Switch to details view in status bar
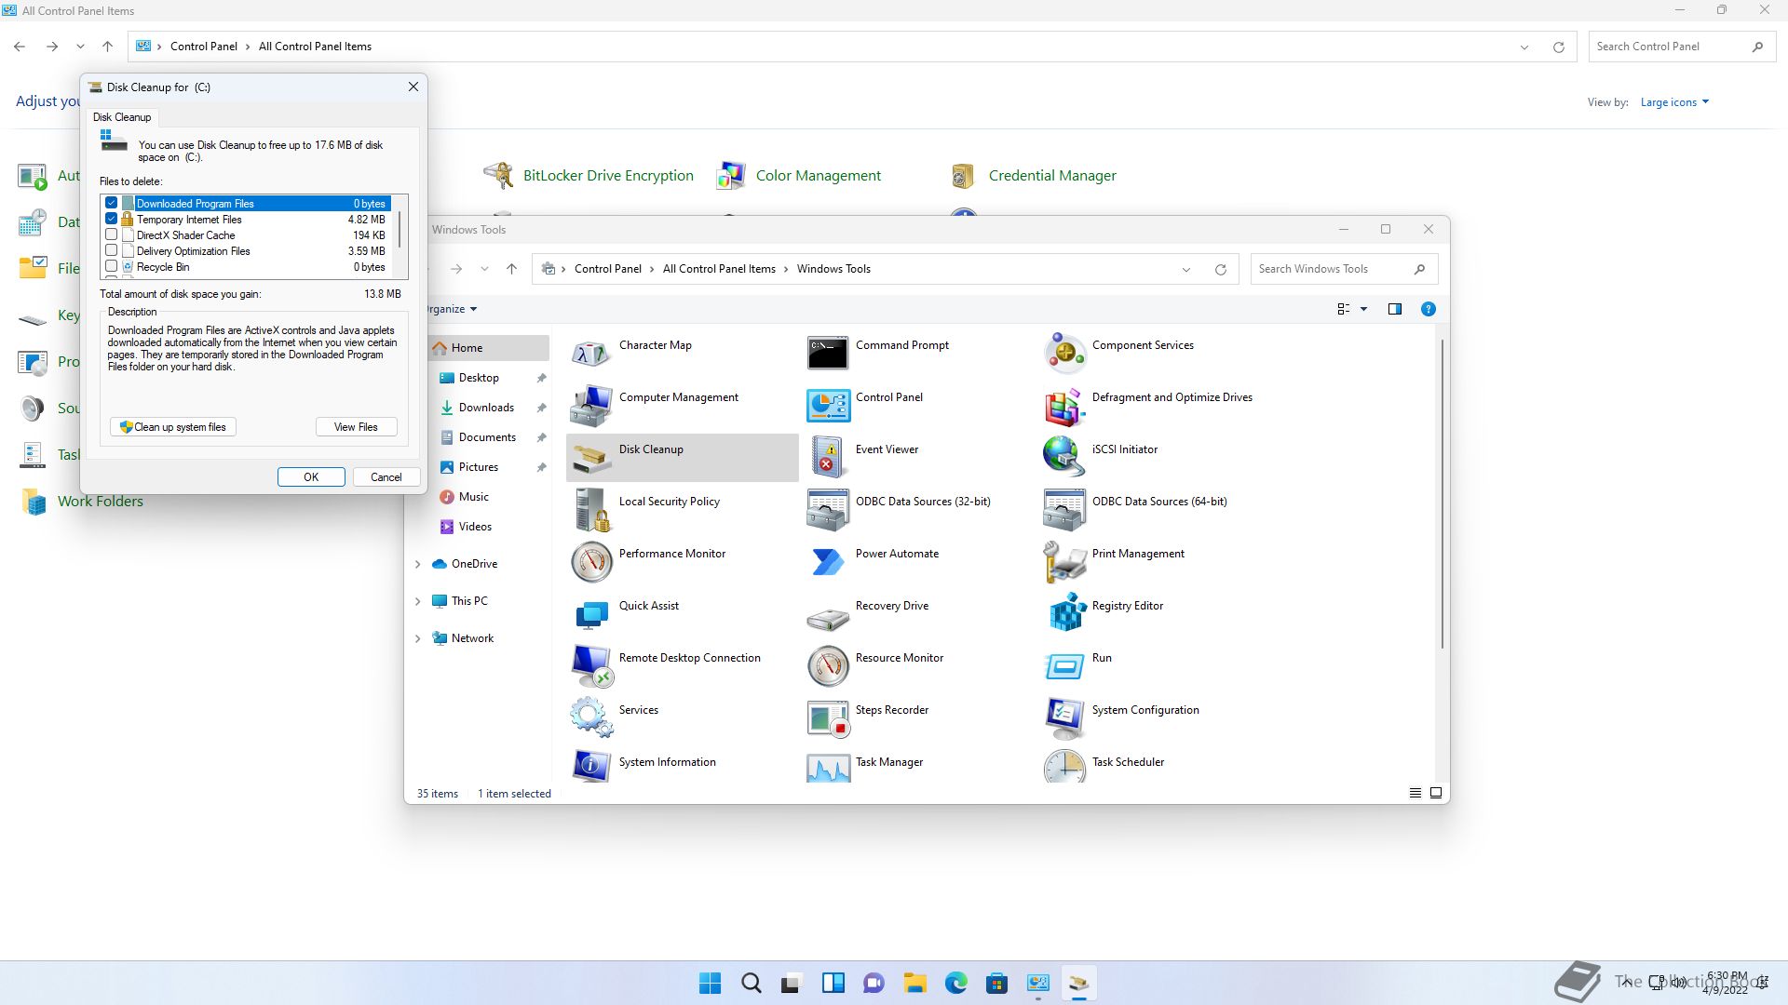The height and width of the screenshot is (1005, 1788). 1415,793
